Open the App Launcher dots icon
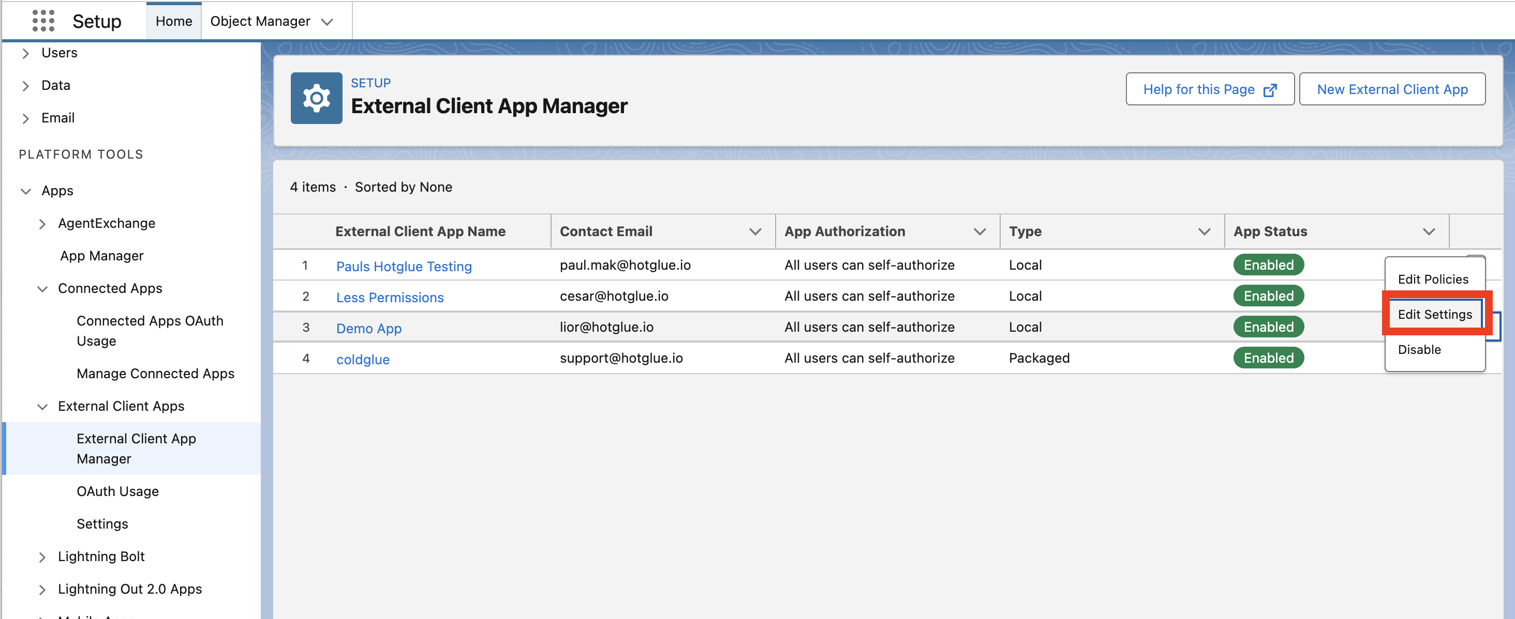Viewport: 1515px width, 619px height. click(x=43, y=21)
